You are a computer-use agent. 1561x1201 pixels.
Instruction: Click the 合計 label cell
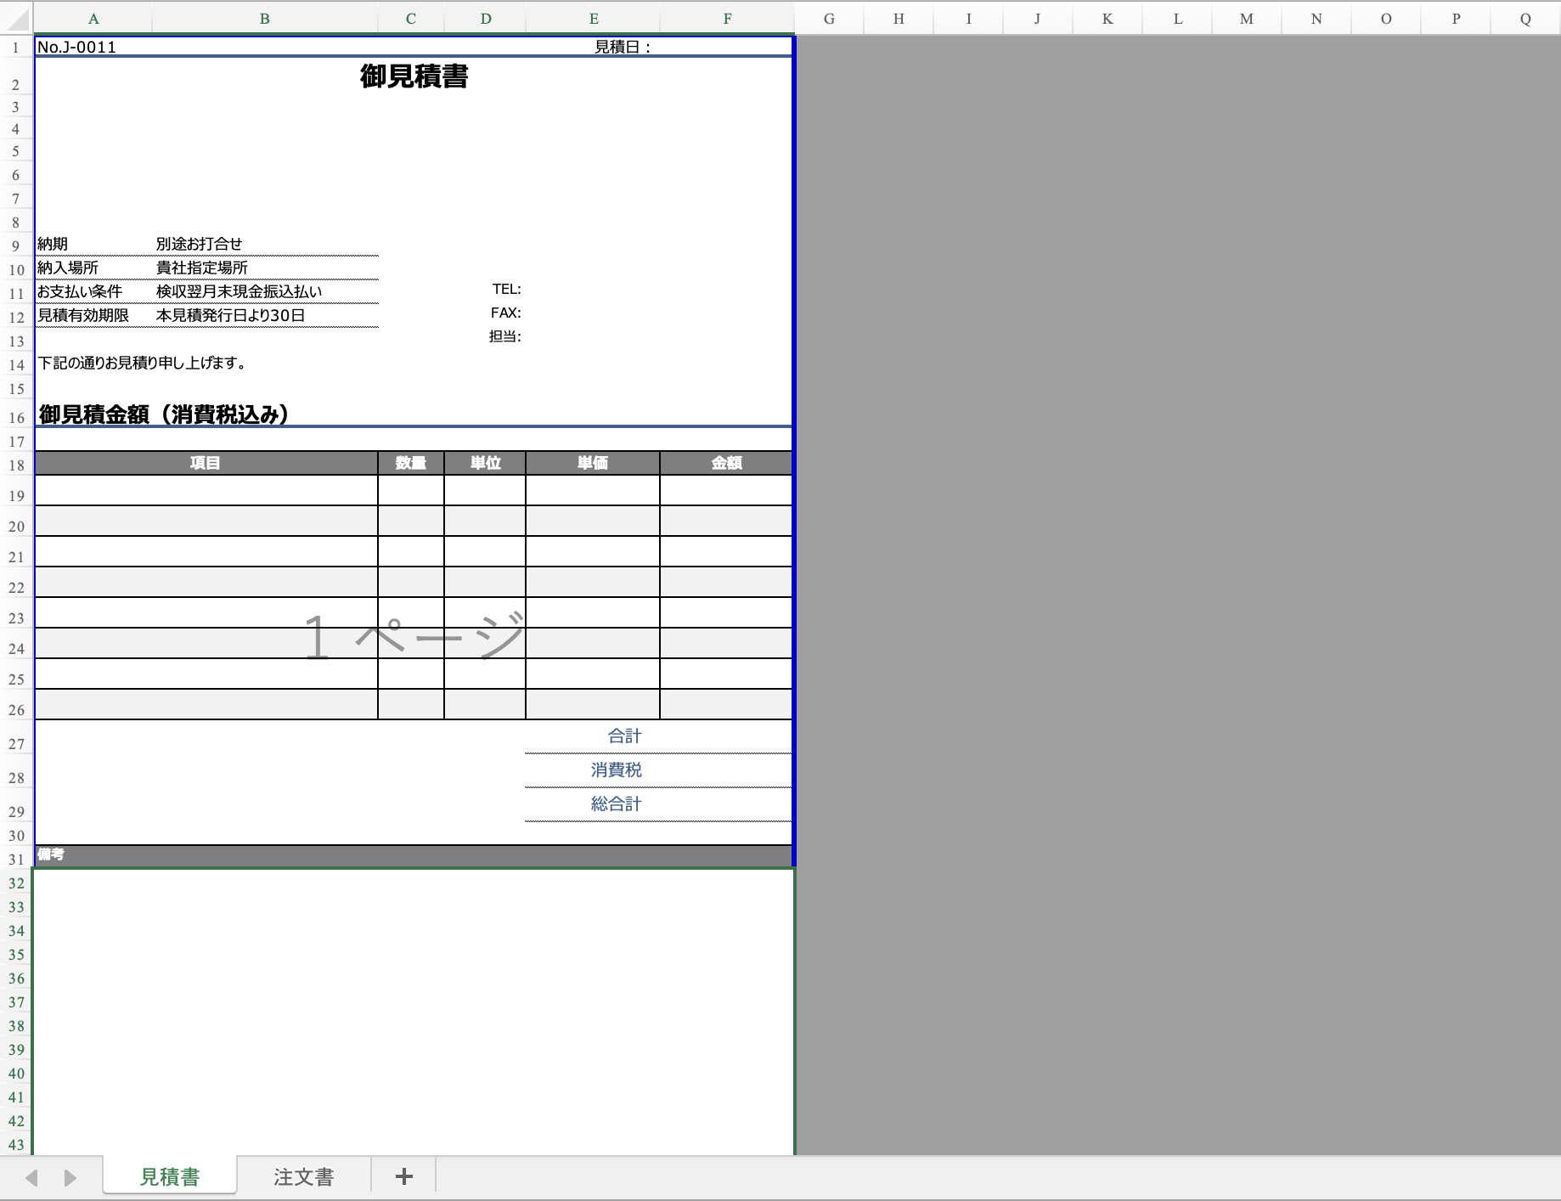coord(624,736)
